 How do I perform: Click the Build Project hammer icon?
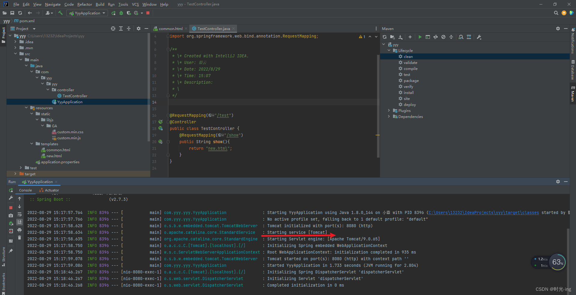click(60, 13)
